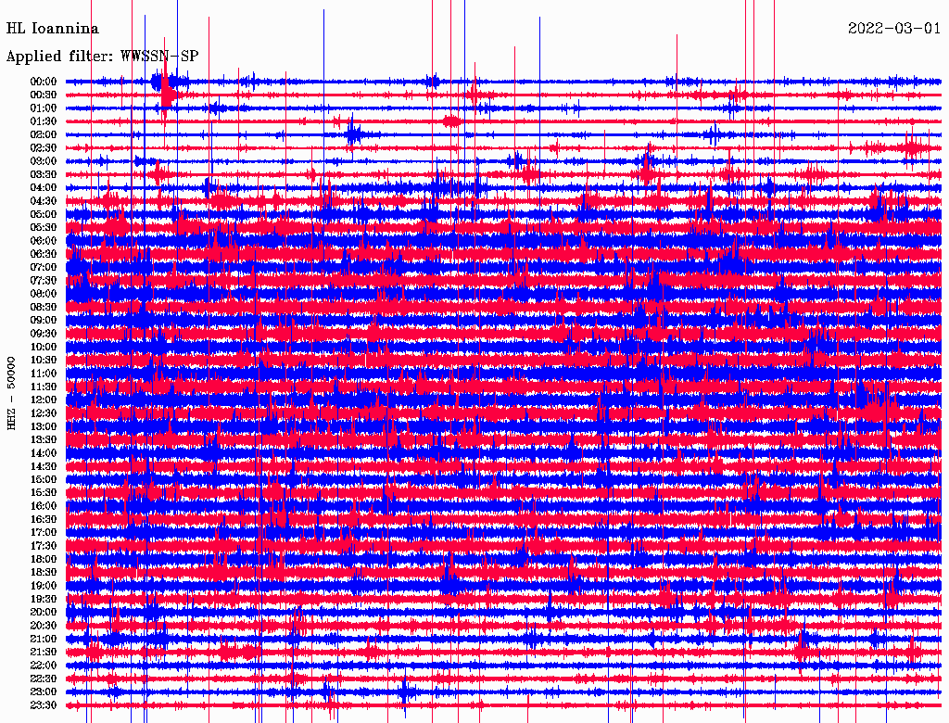Select the 04:30 time row label
Screen dimensions: 949x723
[x=44, y=201]
